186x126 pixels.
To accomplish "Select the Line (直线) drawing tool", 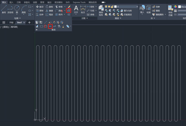I will point(4,9).
